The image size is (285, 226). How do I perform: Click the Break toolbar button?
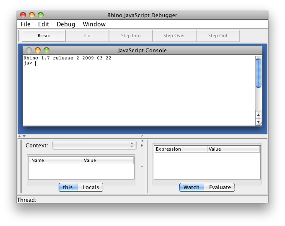(44, 36)
